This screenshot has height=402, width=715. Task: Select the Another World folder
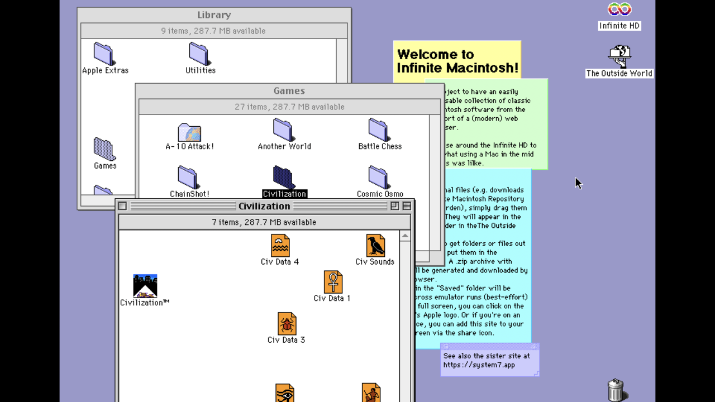283,130
